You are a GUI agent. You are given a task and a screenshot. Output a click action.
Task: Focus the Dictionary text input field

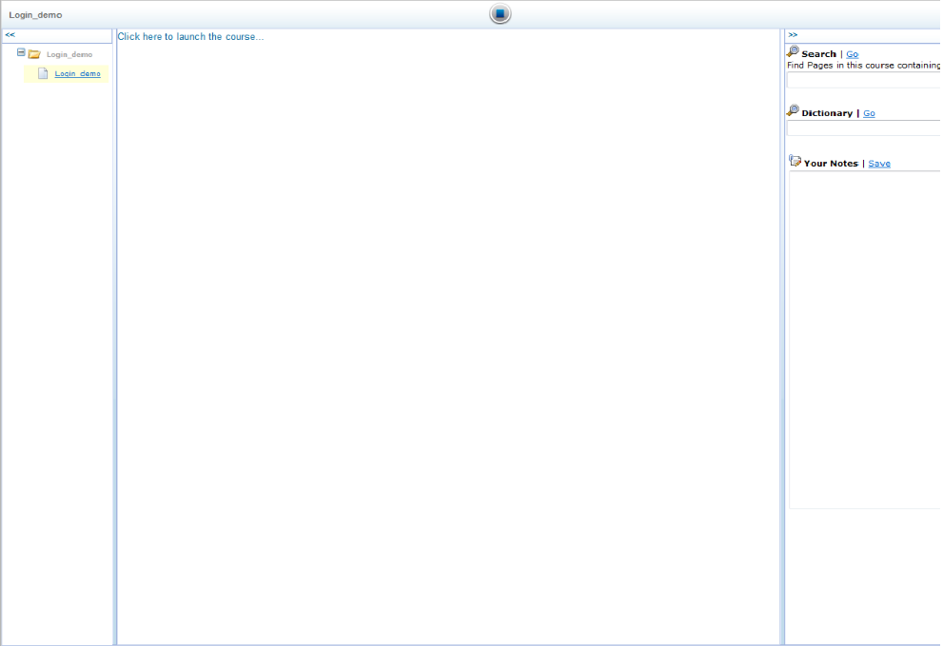[863, 128]
